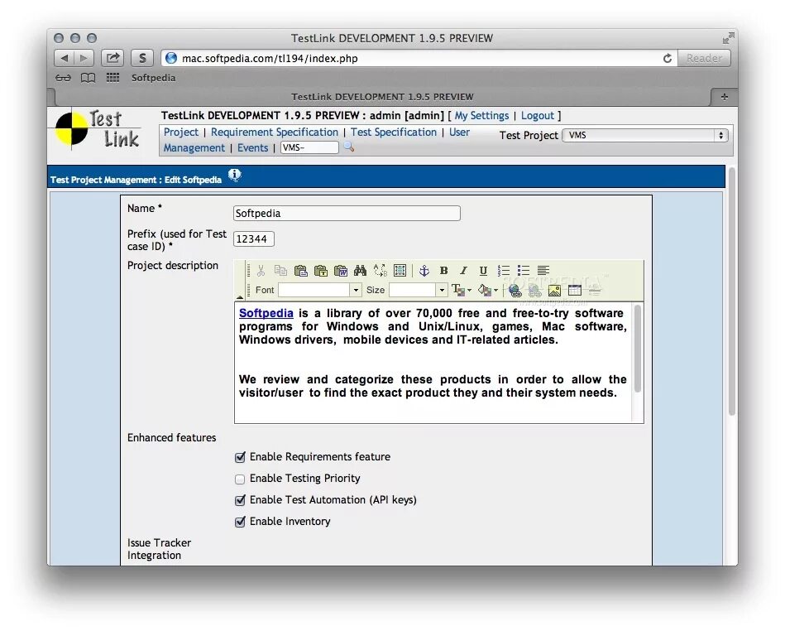Check Enable Testing Priority
This screenshot has width=785, height=631.
click(240, 479)
